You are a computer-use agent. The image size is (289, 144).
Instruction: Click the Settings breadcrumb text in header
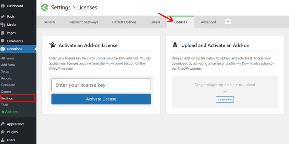point(61,8)
